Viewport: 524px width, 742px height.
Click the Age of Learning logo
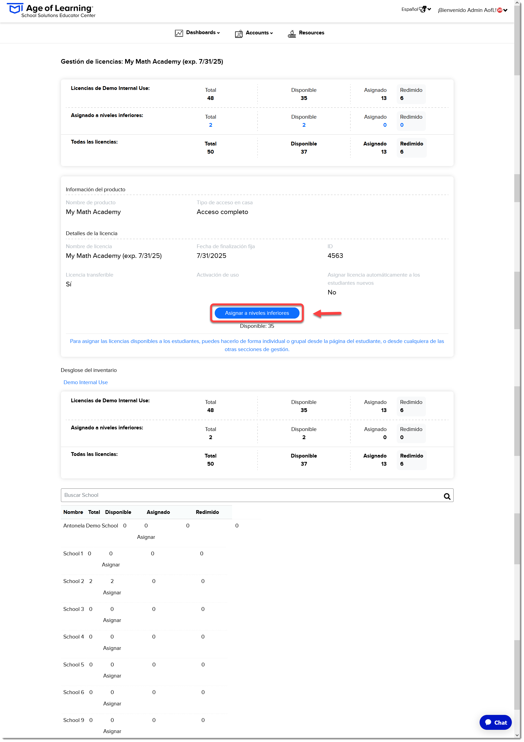click(x=51, y=10)
